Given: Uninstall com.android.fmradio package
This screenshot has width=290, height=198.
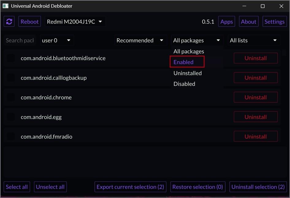Looking at the screenshot, I should click(256, 136).
